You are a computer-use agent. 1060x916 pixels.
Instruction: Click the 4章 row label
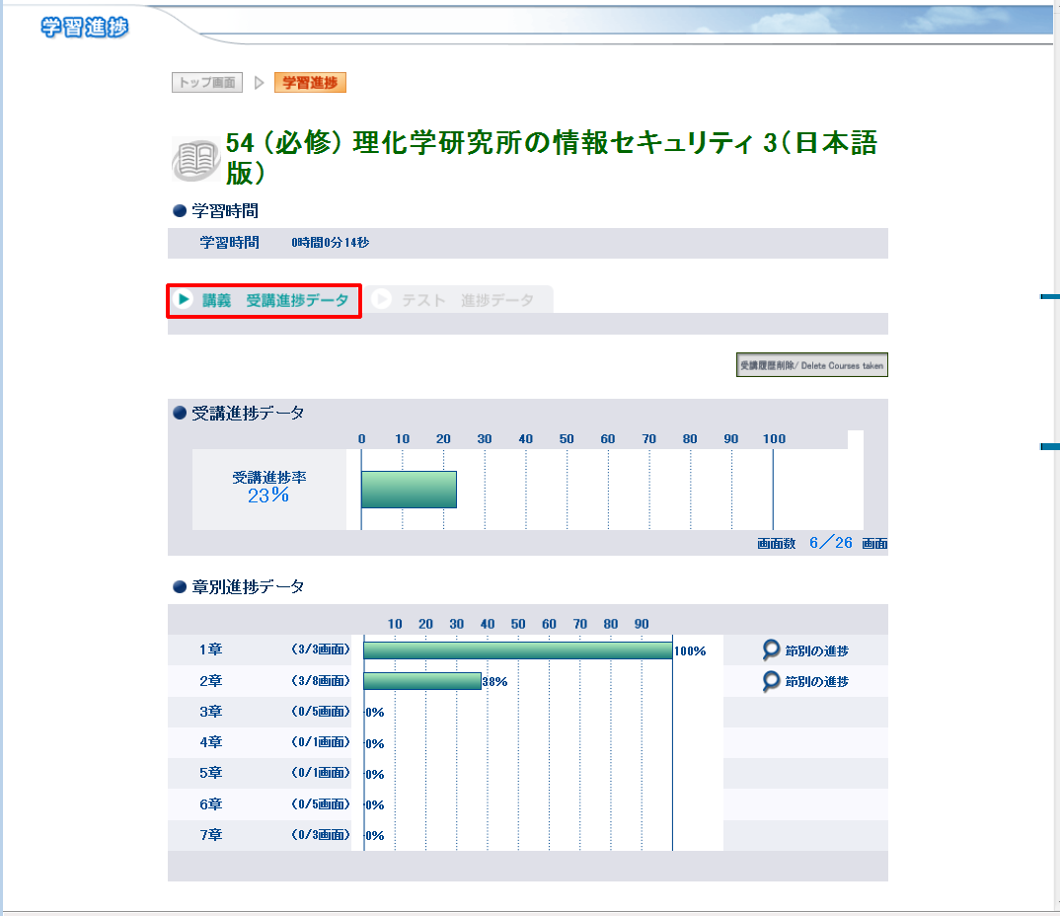[x=211, y=742]
